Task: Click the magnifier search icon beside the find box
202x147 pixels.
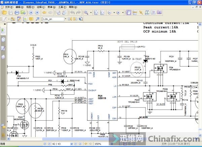Action: tap(81, 19)
